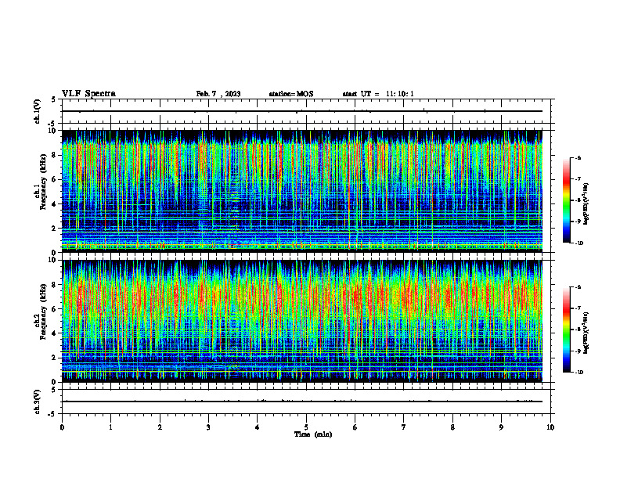Screen dimensions: 620x479
Task: Click time axis tick label "0"
Action: click(x=62, y=427)
